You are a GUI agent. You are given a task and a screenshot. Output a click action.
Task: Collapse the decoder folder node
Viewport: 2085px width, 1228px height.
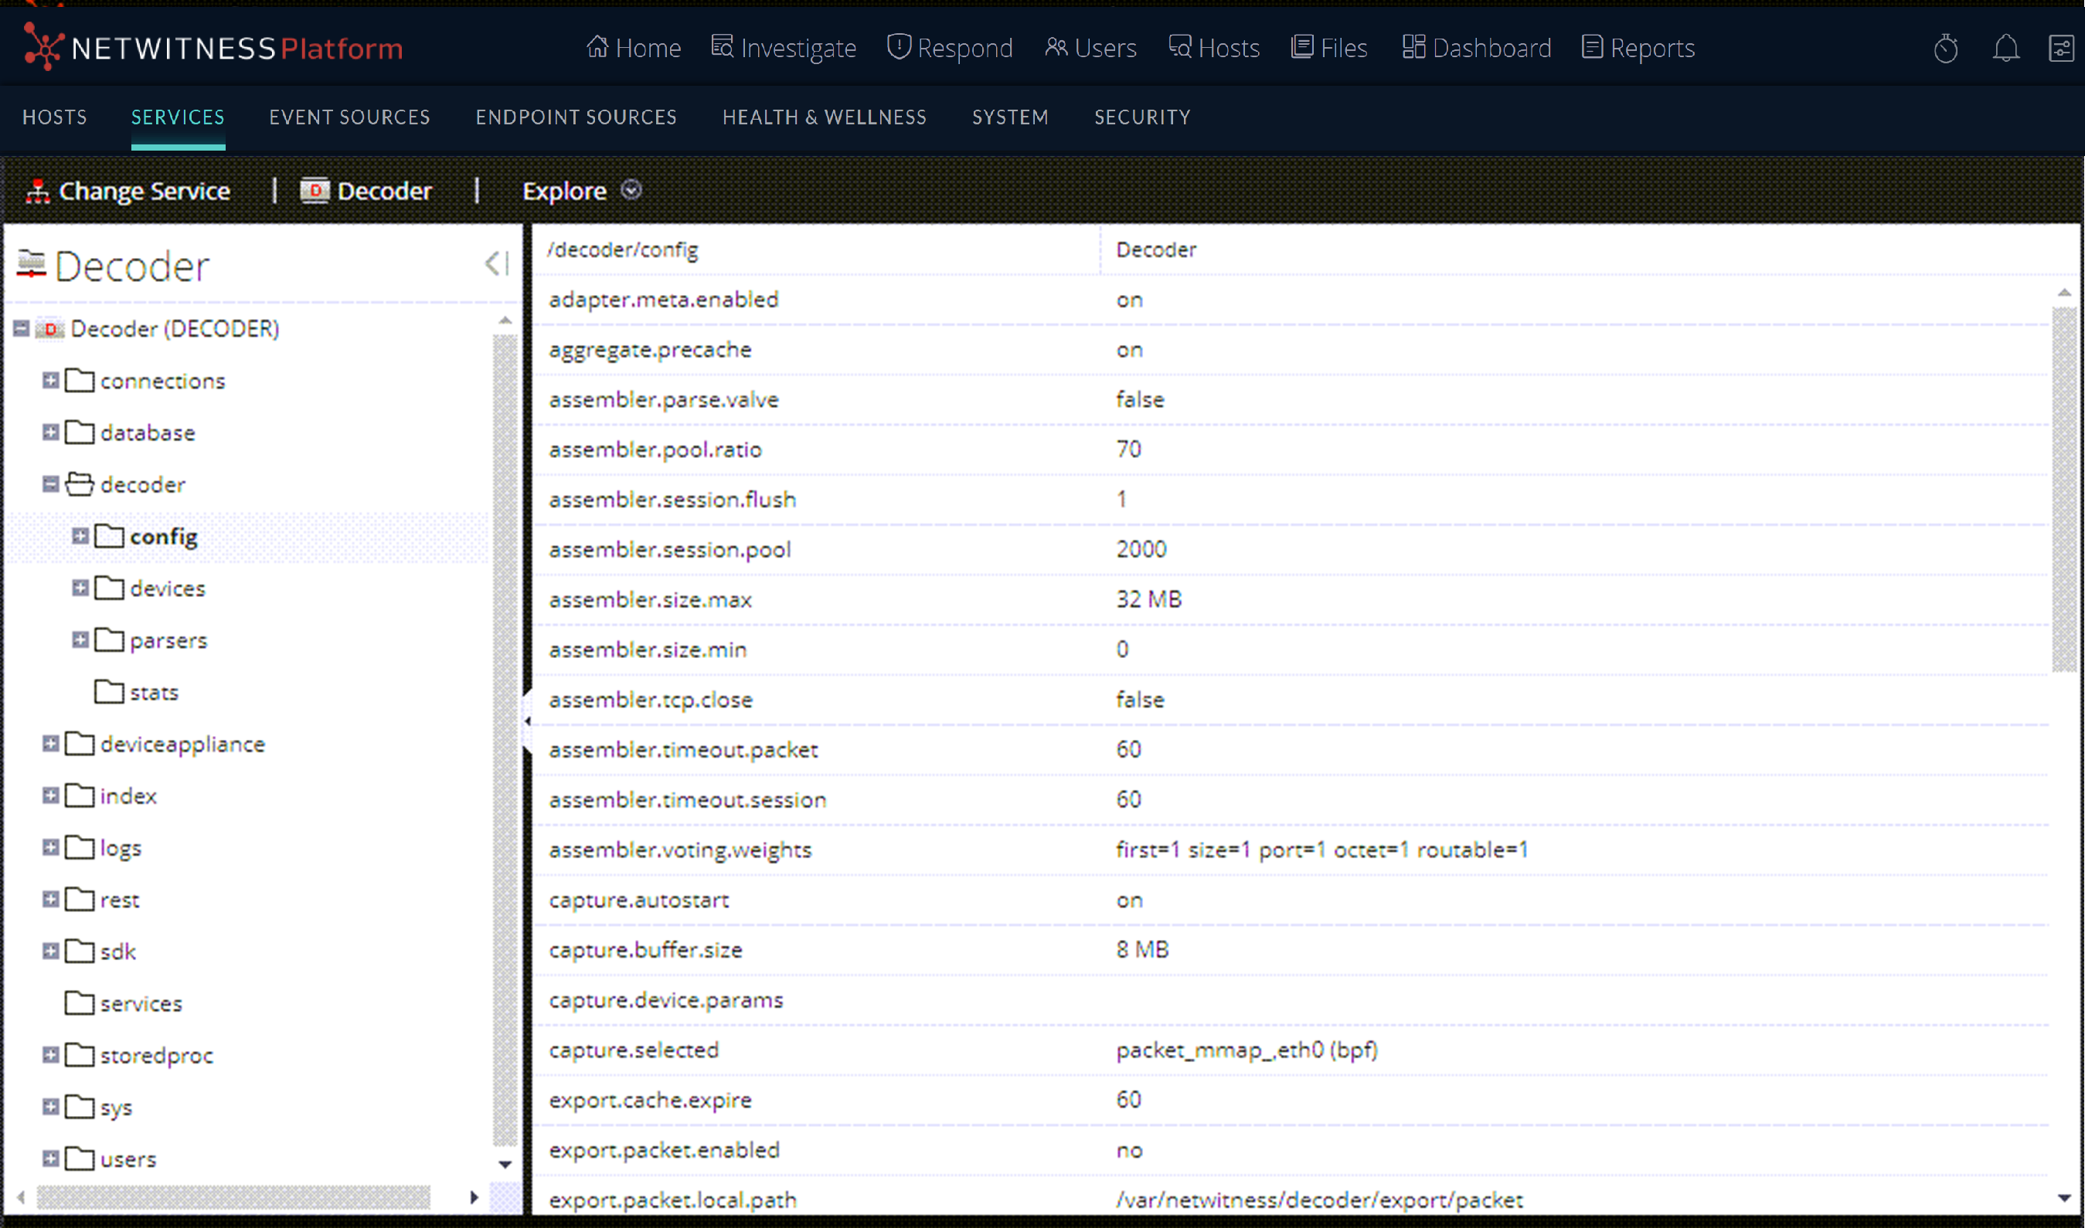(x=50, y=484)
